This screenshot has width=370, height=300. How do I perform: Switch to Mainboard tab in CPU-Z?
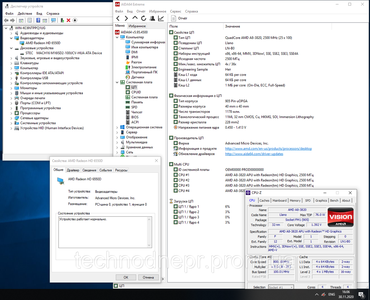point(280,201)
